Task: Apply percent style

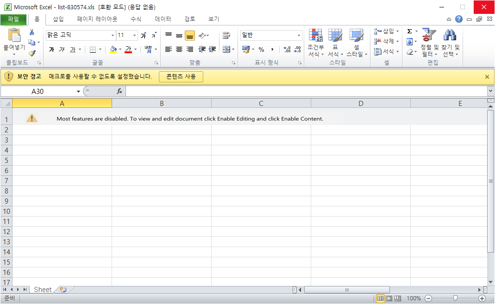Action: [x=261, y=50]
